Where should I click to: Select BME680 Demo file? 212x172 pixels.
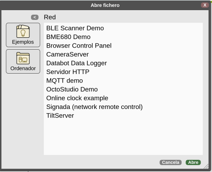click(68, 37)
